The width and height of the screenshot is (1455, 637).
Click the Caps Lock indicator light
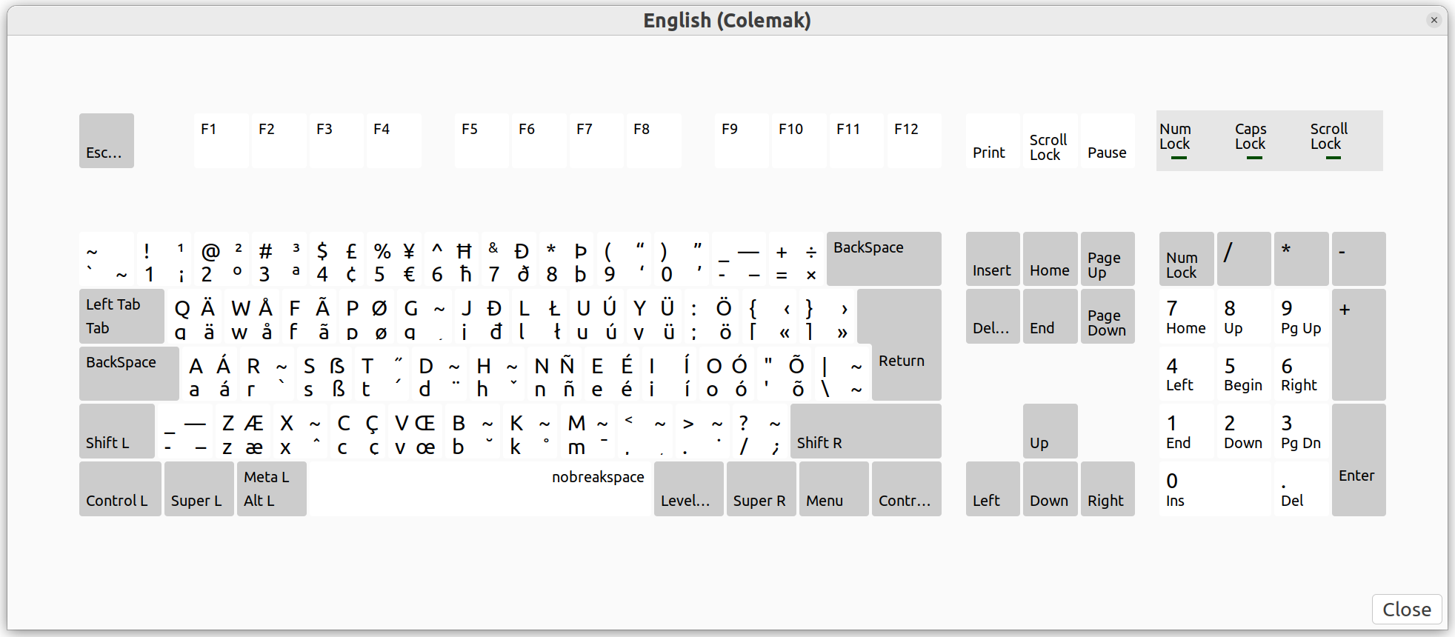click(1254, 158)
